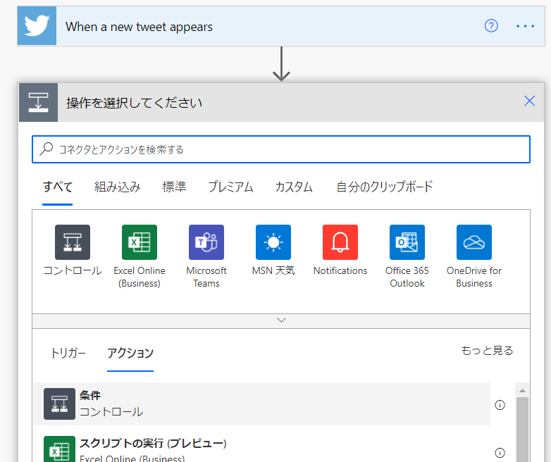Screen dimensions: 551x462
Task: Switch to the トリガー tab
Action: [68, 353]
